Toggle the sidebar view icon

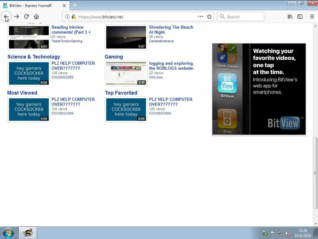tap(300, 17)
